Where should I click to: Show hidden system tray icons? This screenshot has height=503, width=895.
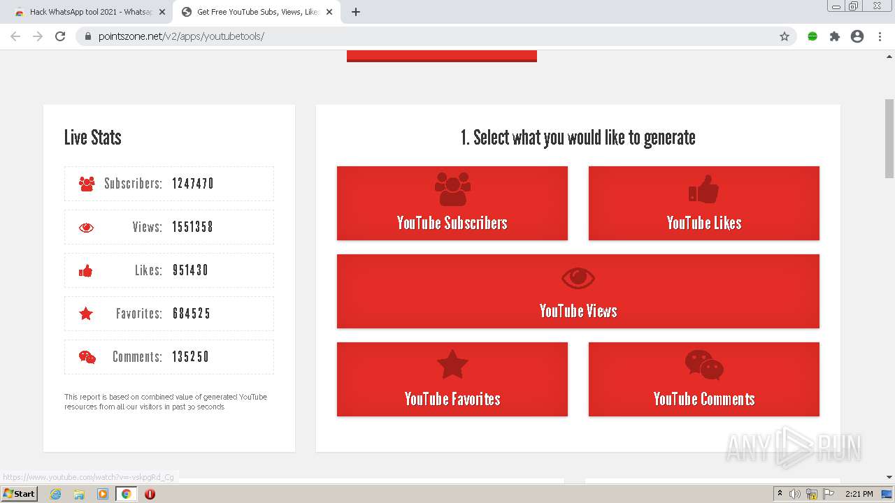tap(780, 494)
